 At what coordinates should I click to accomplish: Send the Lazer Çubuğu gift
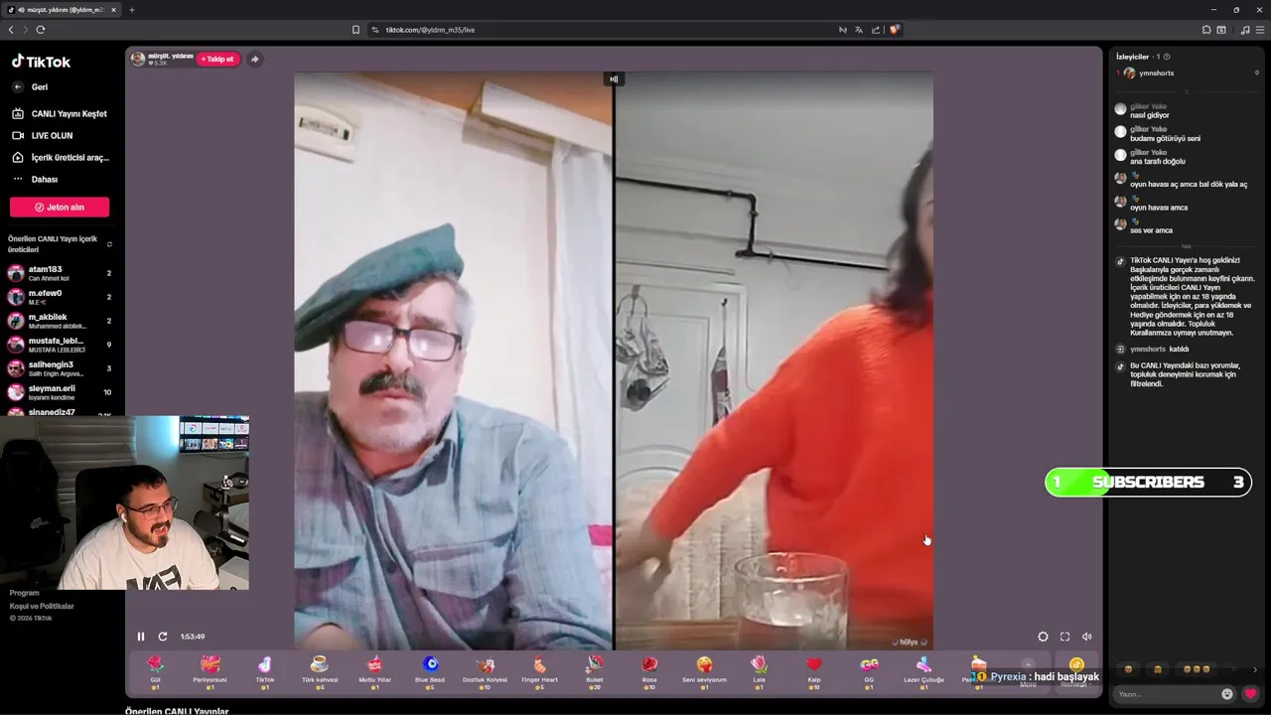923,671
